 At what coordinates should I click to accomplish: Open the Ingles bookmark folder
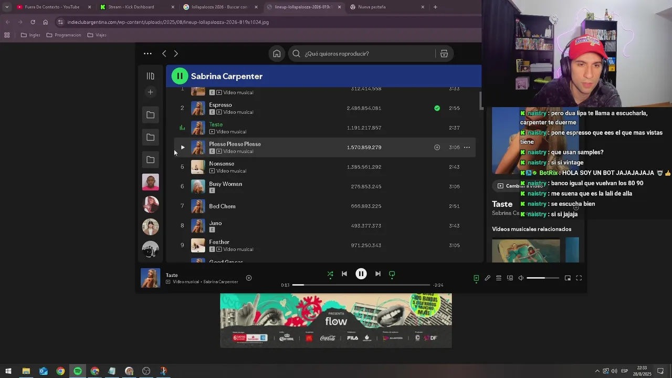pyautogui.click(x=30, y=35)
